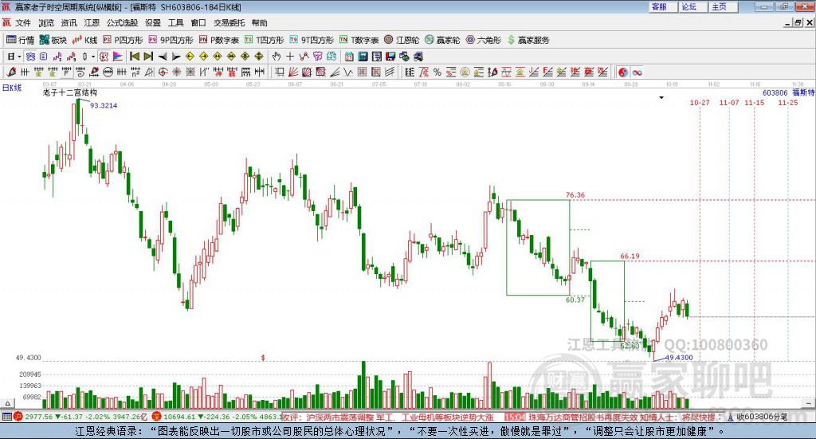The image size is (816, 439).
Task: Click the 11-07 date marker
Action: (x=729, y=103)
